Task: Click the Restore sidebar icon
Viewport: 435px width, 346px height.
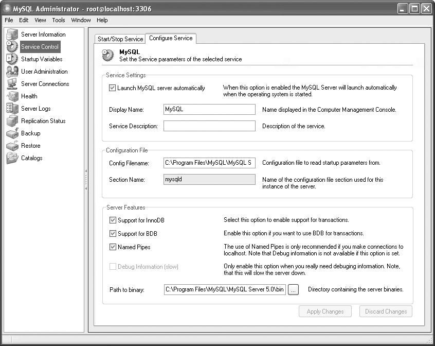Action: point(12,146)
